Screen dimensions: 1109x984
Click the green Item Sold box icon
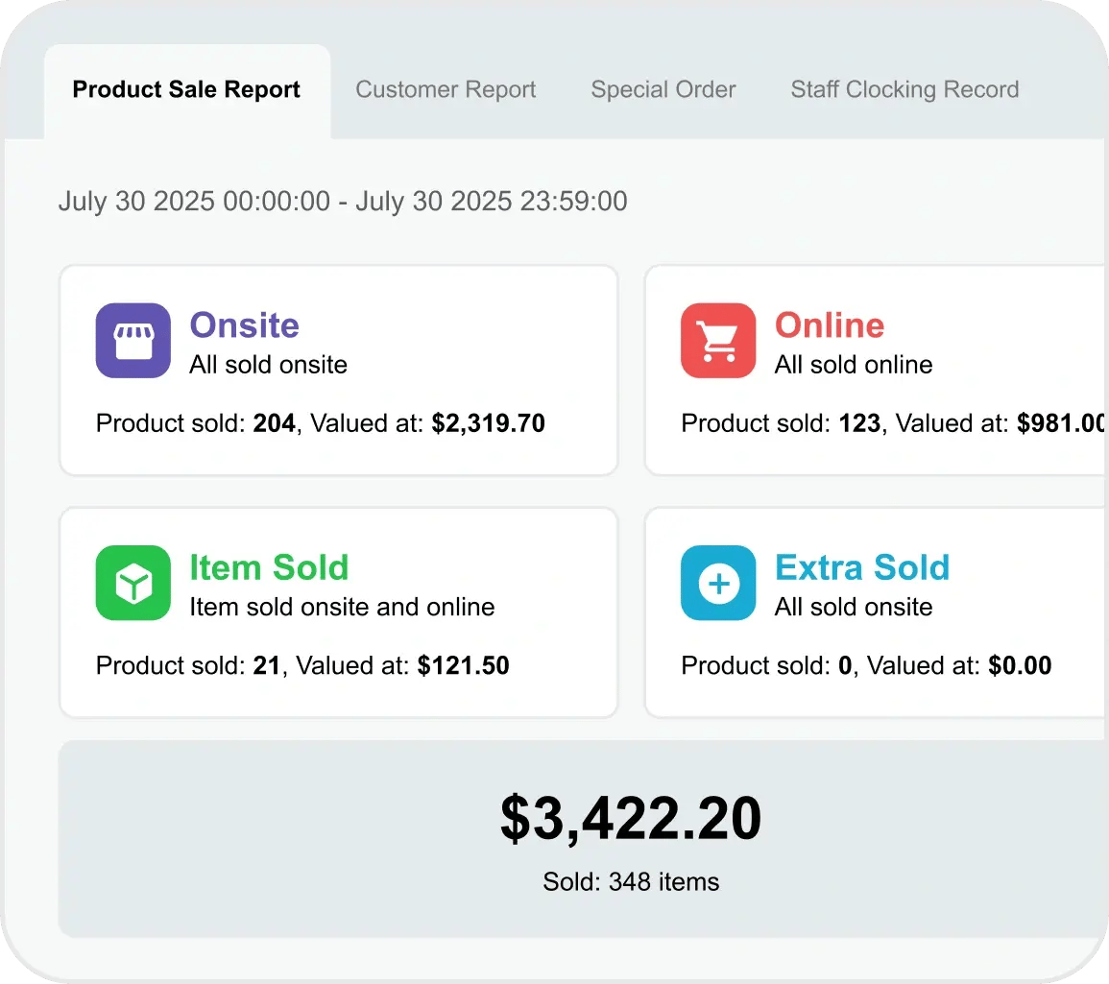(x=133, y=583)
